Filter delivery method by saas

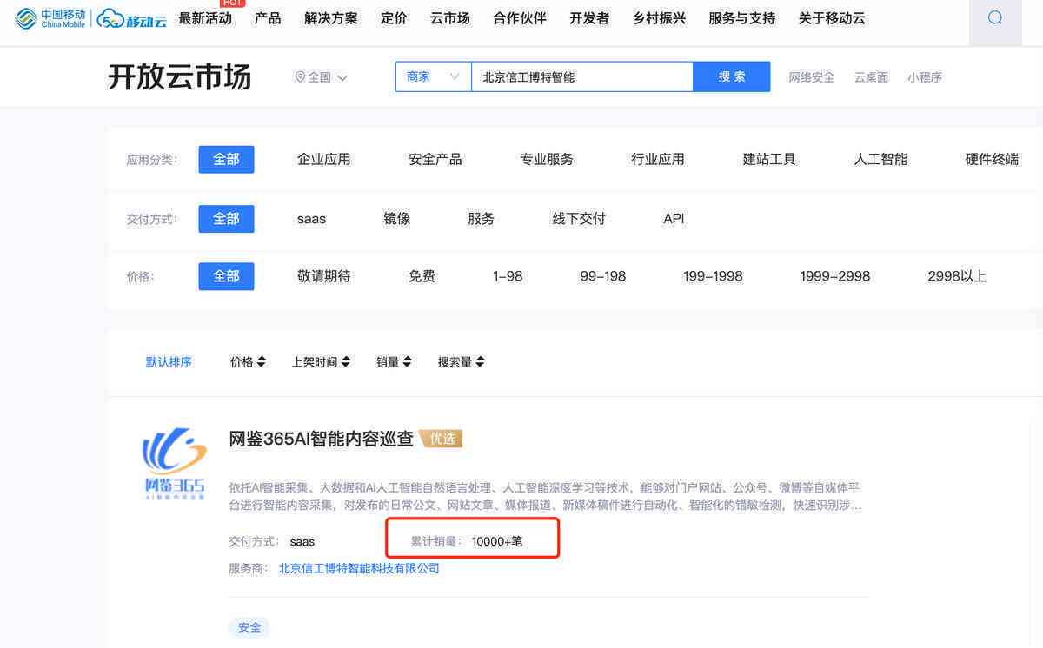click(311, 219)
